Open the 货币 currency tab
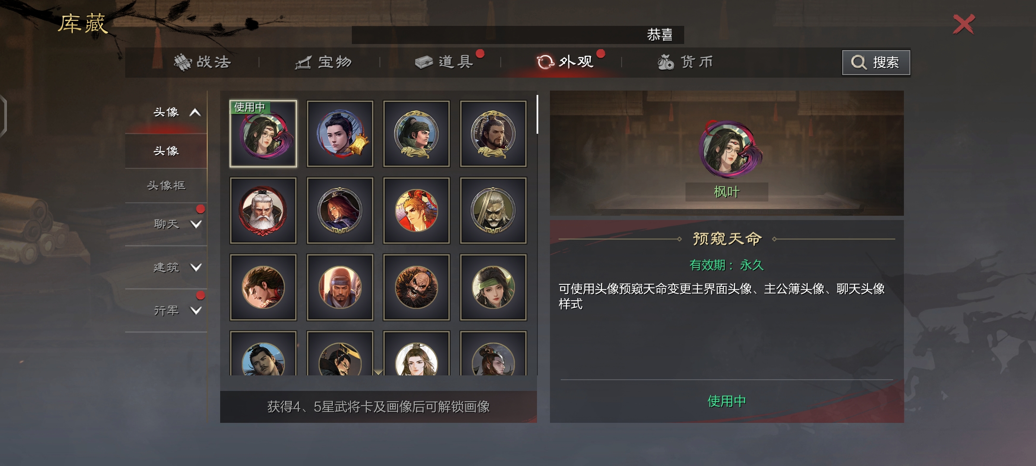 (x=685, y=62)
